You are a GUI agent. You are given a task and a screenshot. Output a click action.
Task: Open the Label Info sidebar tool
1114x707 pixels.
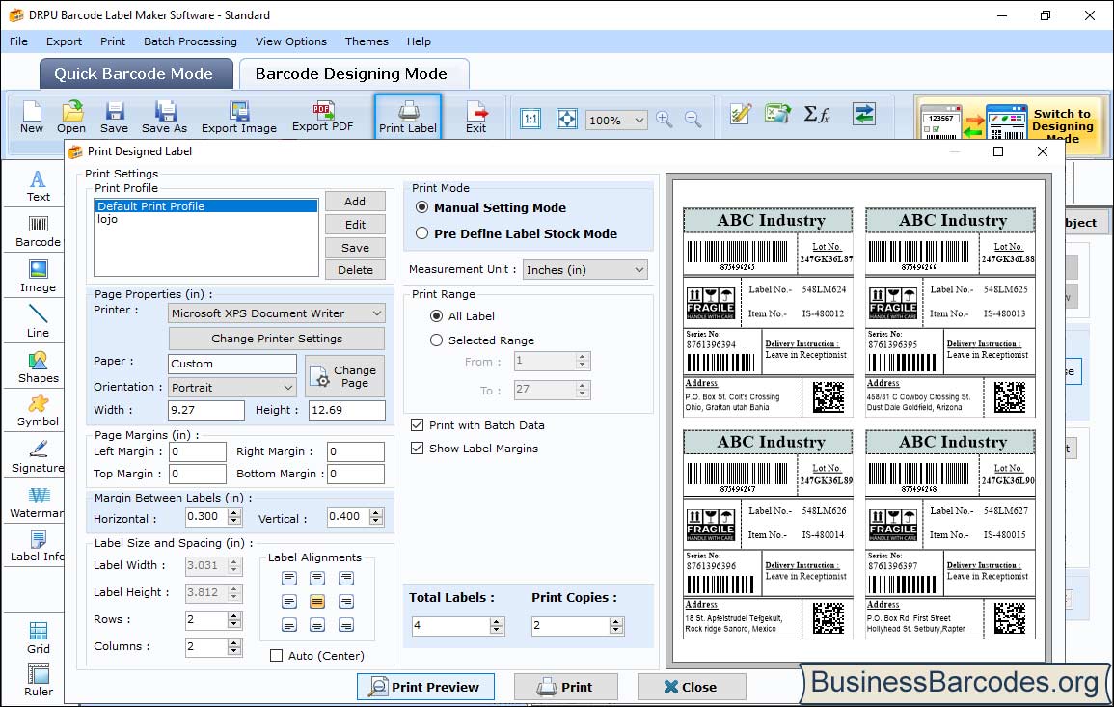[x=37, y=547]
